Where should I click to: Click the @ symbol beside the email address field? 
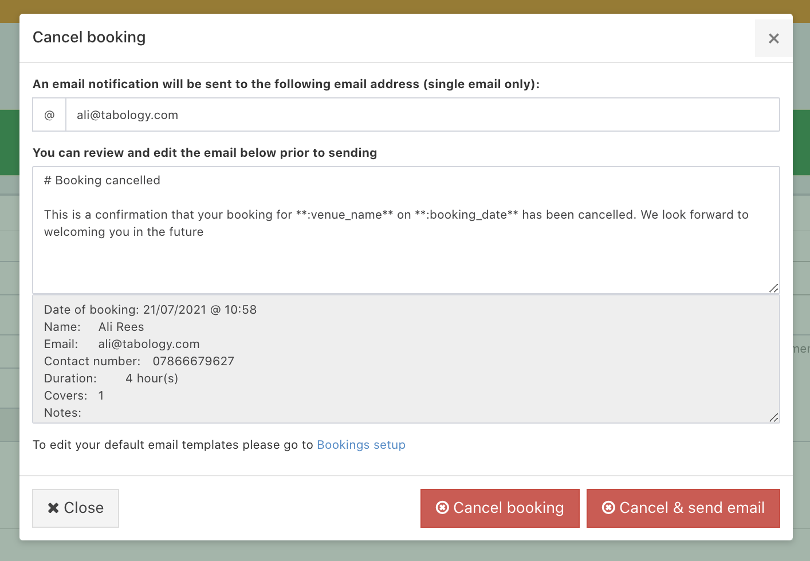point(50,115)
